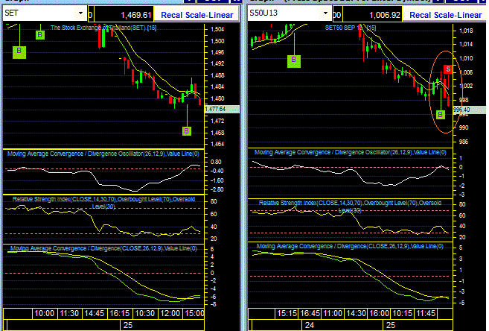Select the leftmost B buy marker in SET chart
This screenshot has width=489, height=331.
(x=19, y=52)
